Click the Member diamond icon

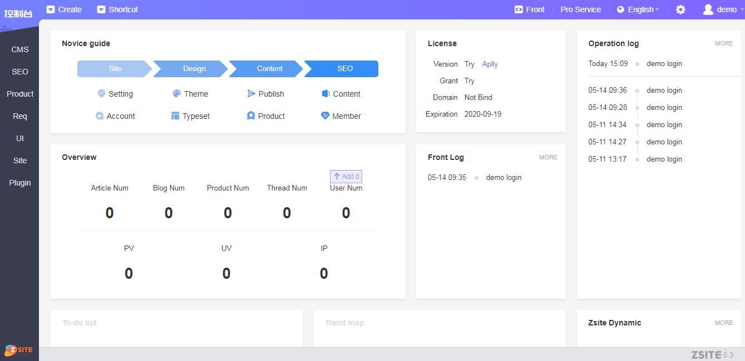coord(325,116)
